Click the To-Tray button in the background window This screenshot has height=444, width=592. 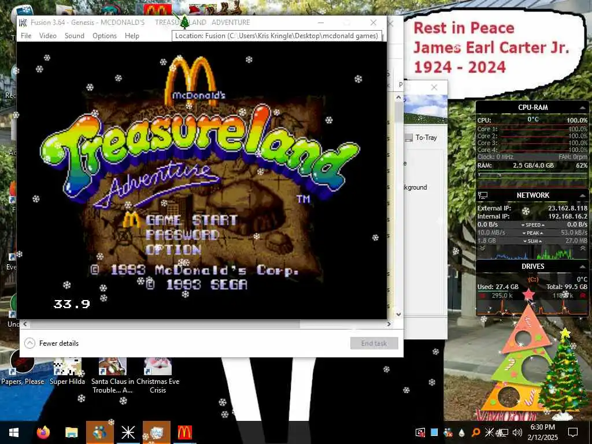[421, 138]
